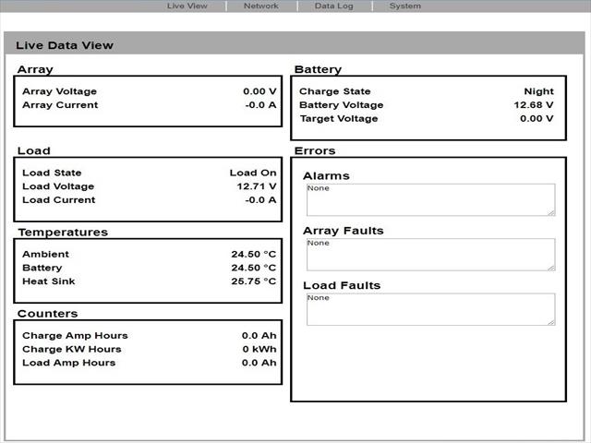
Task: Click the Temperatures section heading
Action: pyautogui.click(x=63, y=233)
